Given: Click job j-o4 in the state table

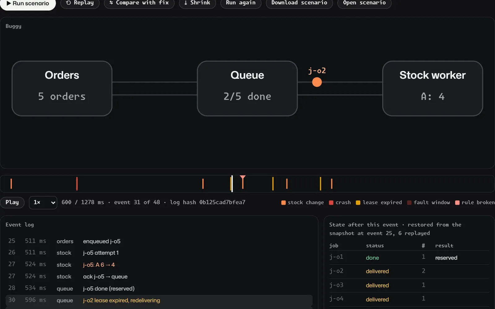Looking at the screenshot, I should pyautogui.click(x=336, y=299).
